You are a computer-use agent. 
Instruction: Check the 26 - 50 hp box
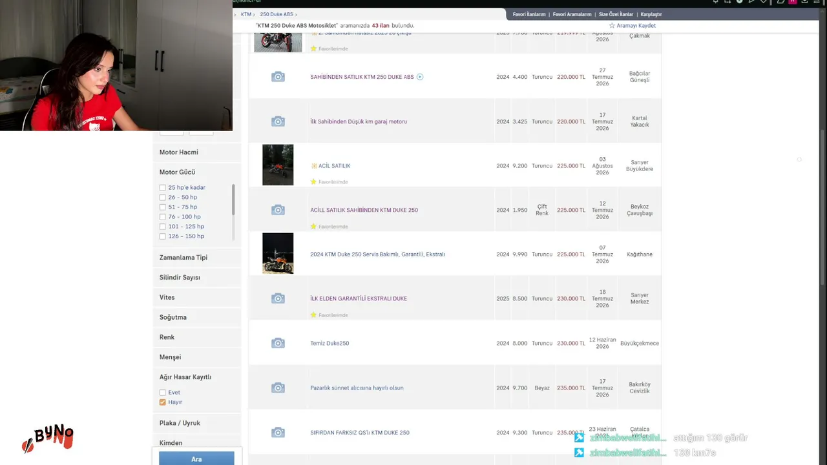pos(162,197)
